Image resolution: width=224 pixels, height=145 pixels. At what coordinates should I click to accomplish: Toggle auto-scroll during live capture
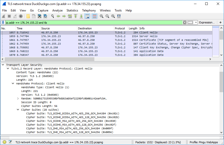pyautogui.click(x=87, y=16)
